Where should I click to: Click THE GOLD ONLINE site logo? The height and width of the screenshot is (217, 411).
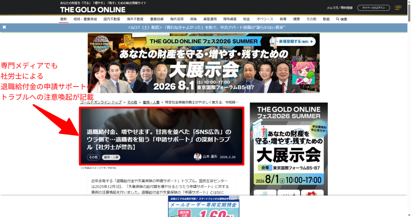pyautogui.click(x=93, y=10)
